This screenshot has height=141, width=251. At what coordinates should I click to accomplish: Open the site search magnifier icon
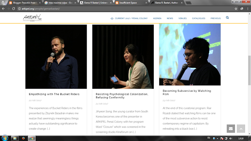227,18
